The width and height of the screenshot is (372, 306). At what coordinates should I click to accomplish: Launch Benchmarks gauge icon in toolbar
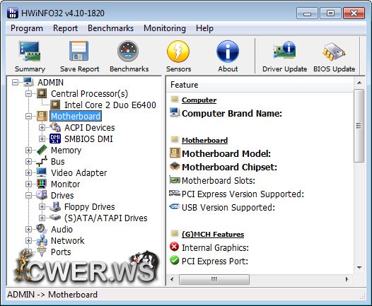[x=128, y=51]
